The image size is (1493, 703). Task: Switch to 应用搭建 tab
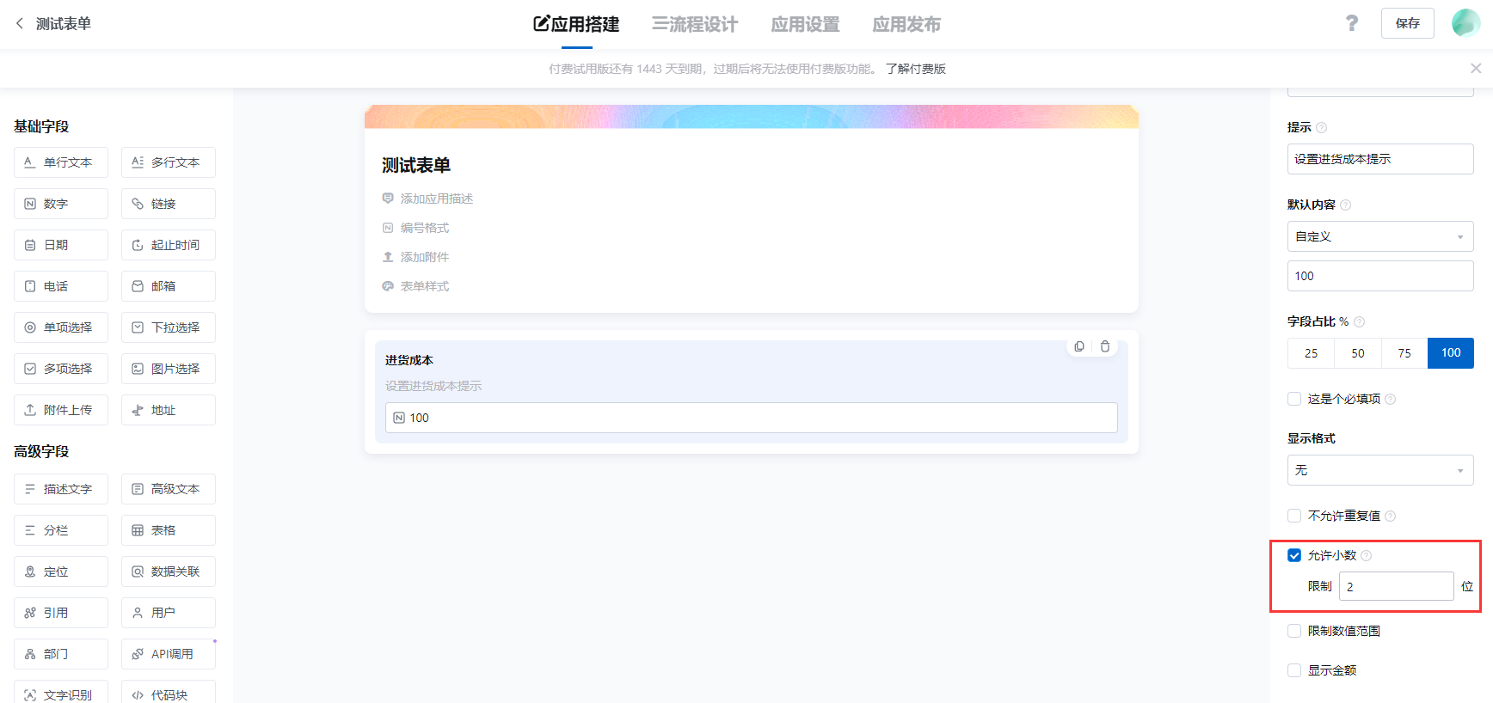[x=576, y=24]
